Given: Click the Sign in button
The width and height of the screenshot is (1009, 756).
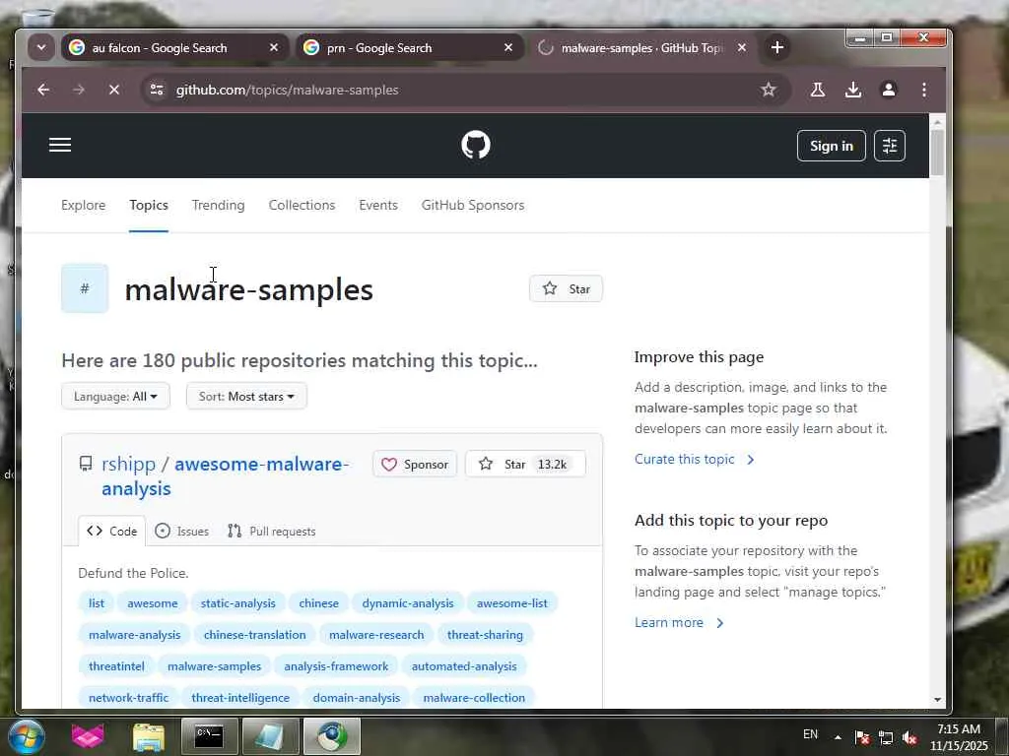Looking at the screenshot, I should pyautogui.click(x=831, y=146).
